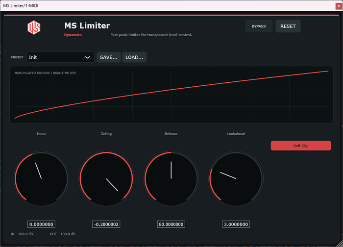Click the PRESET label
This screenshot has height=247, width=343.
pyautogui.click(x=17, y=57)
